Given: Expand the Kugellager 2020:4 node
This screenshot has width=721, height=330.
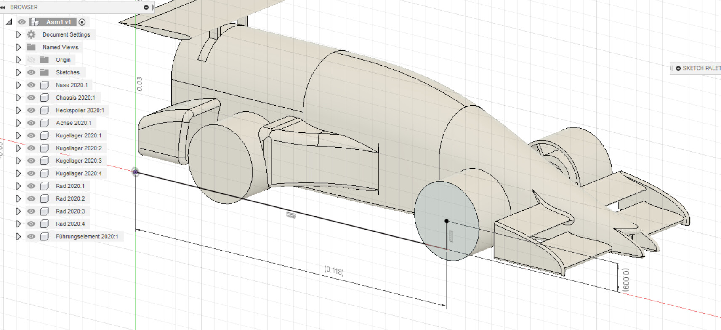Looking at the screenshot, I should [x=18, y=173].
